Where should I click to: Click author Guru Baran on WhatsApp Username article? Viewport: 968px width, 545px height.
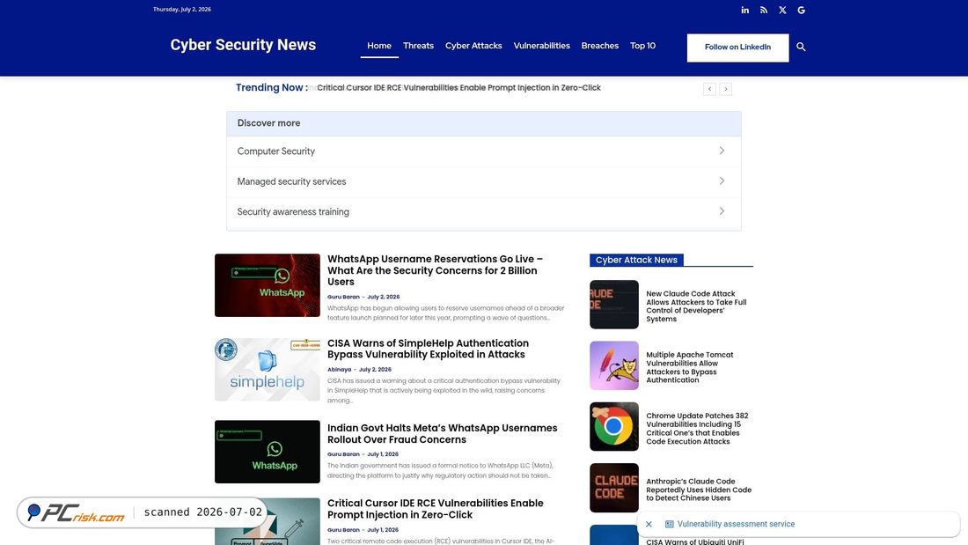click(x=343, y=297)
